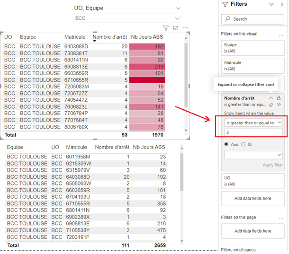289x254 pixels.
Task: Select matricule 7606823L in top table
Action: click(76, 107)
